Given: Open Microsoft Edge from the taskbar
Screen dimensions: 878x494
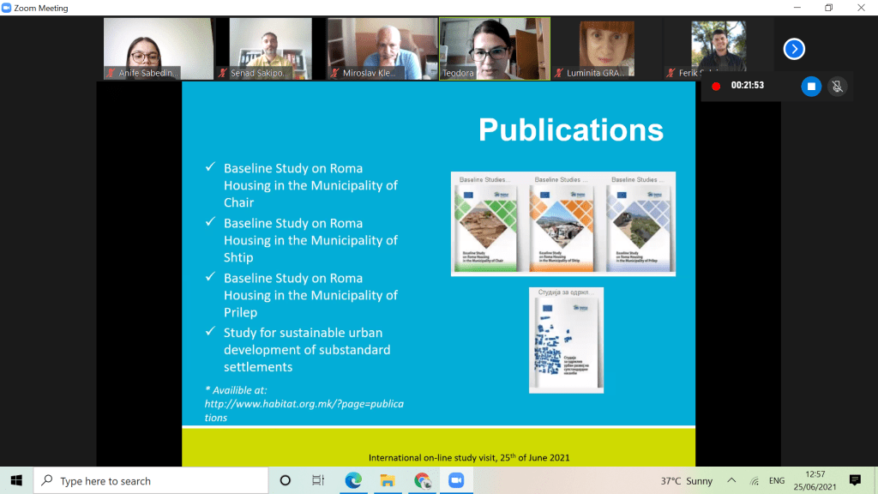Looking at the screenshot, I should tap(353, 480).
